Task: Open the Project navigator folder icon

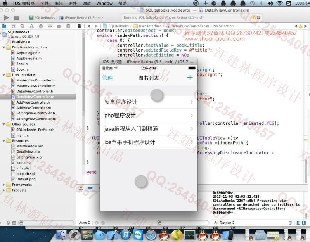Action: point(4,26)
